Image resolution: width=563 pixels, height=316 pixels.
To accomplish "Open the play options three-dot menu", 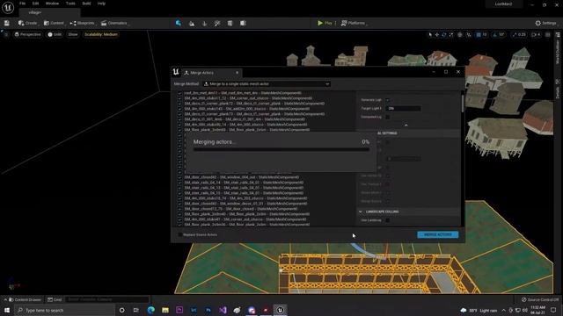I will pyautogui.click(x=336, y=23).
